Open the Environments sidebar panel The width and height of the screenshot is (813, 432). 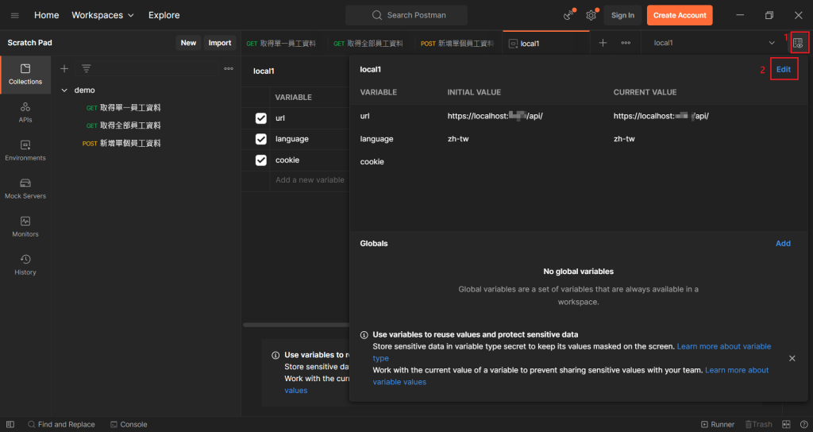[25, 151]
